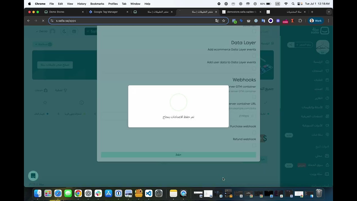Open the Work profile menu in Chrome
Image resolution: width=357 pixels, height=201 pixels.
(316, 21)
